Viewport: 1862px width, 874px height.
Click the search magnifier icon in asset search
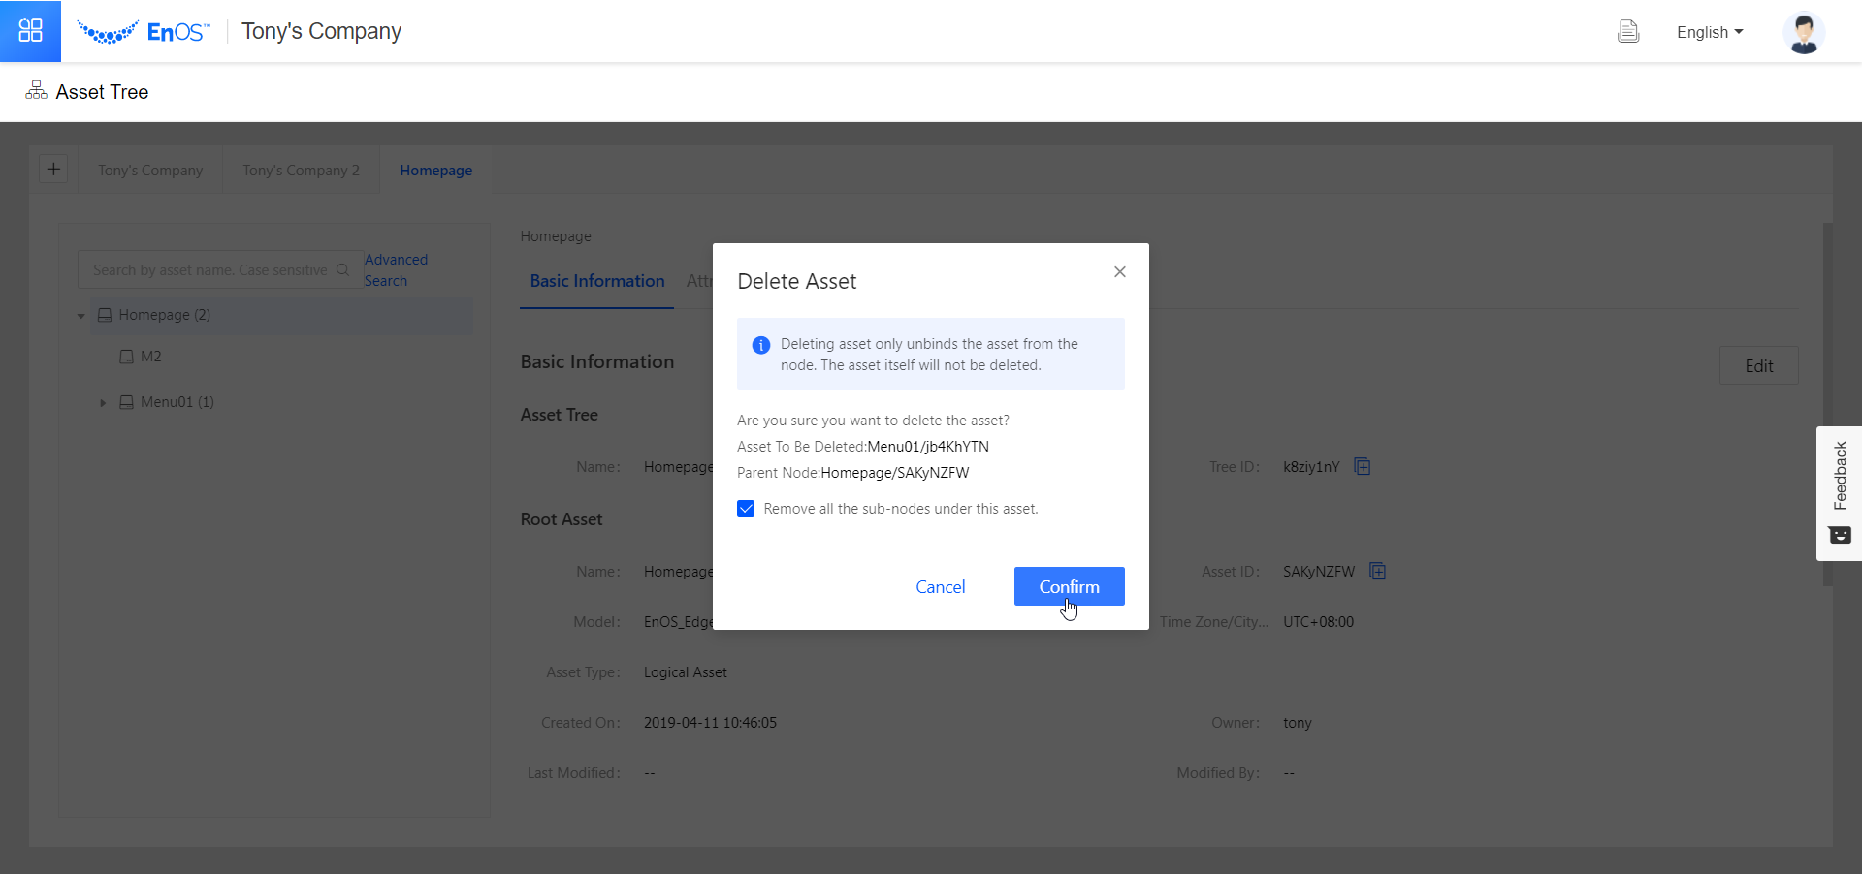click(x=342, y=270)
